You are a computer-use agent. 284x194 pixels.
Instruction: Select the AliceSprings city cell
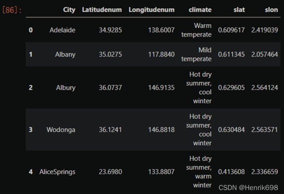(57, 172)
